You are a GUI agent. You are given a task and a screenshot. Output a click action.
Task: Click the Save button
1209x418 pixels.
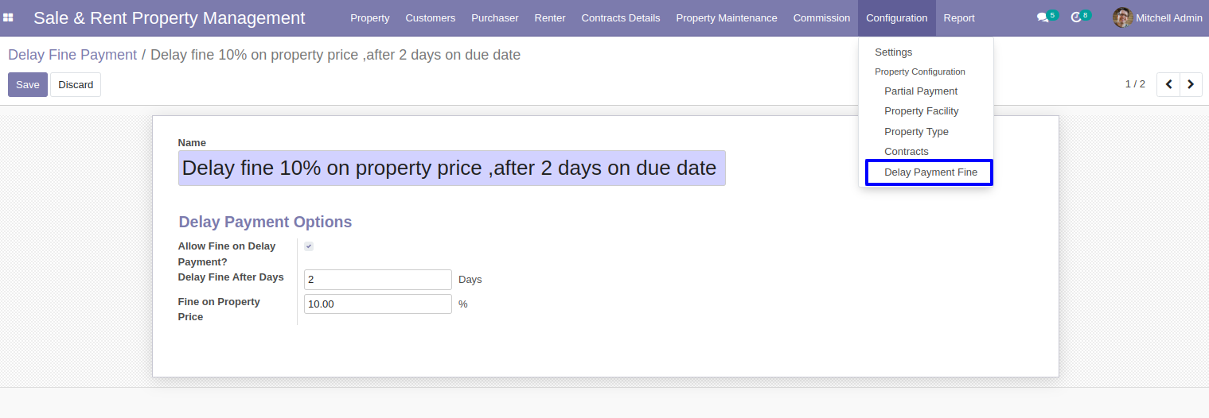[28, 85]
